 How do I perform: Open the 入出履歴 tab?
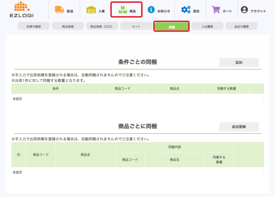[207, 26]
